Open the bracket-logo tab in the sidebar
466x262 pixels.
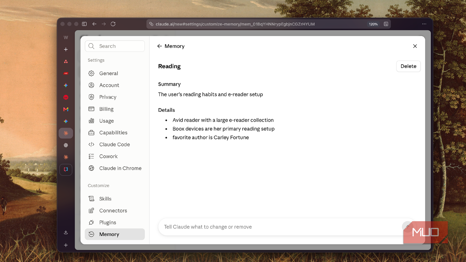tap(66, 170)
